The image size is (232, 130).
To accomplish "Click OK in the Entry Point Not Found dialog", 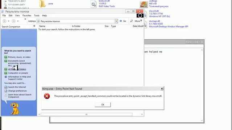I will (103, 105).
